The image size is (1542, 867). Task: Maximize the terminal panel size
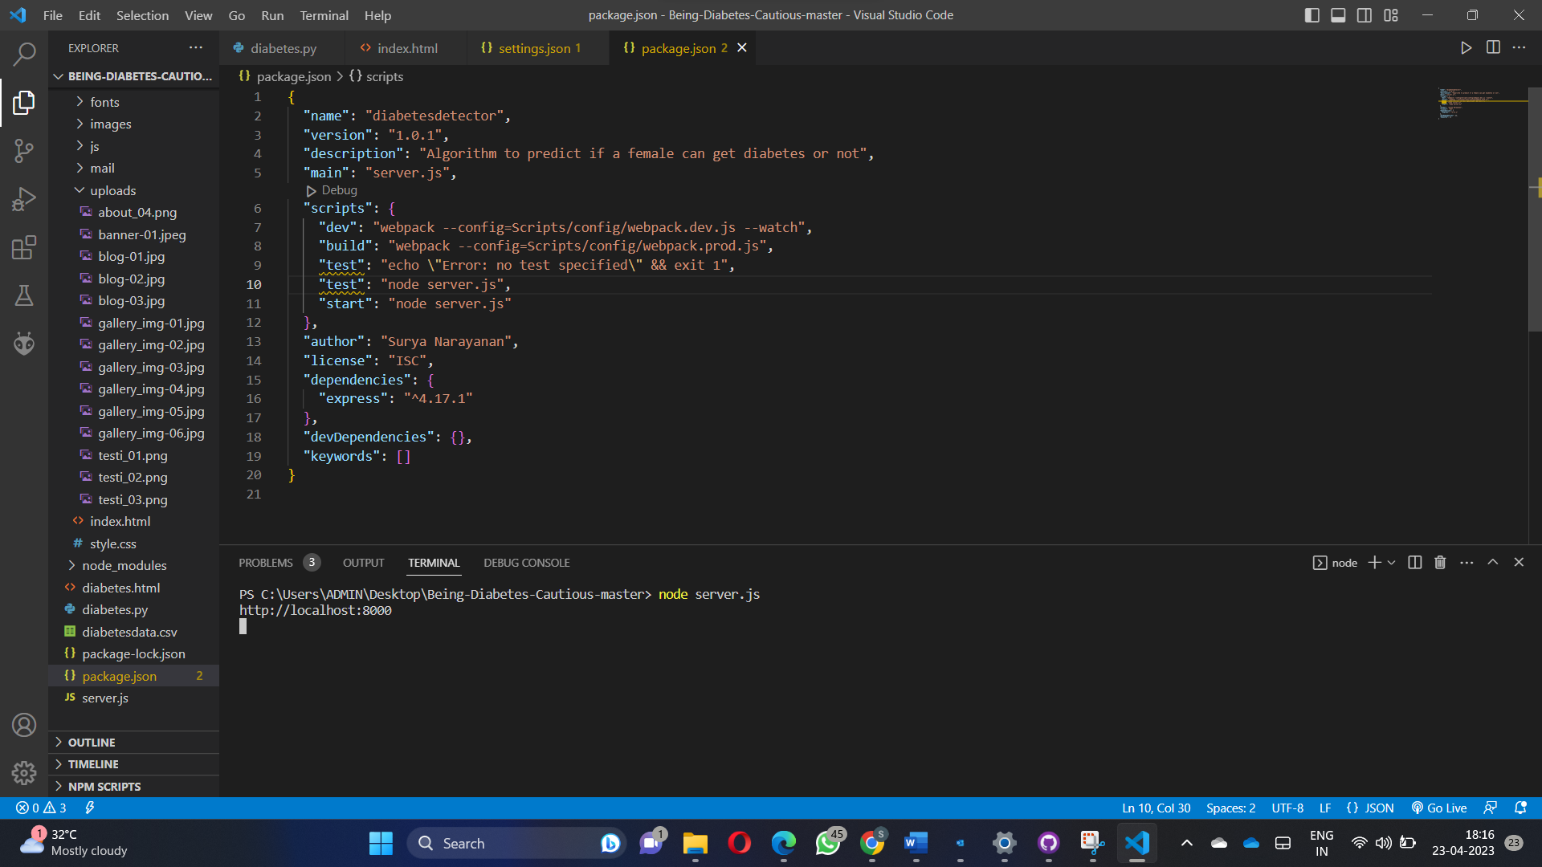point(1492,563)
